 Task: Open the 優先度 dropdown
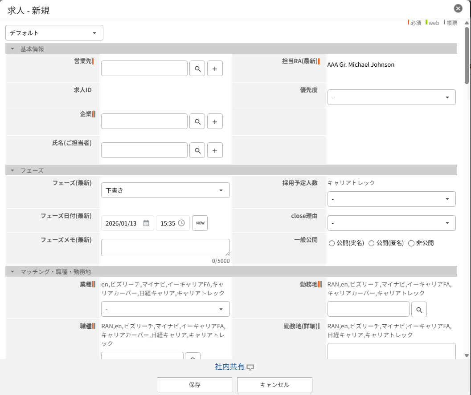pyautogui.click(x=391, y=97)
